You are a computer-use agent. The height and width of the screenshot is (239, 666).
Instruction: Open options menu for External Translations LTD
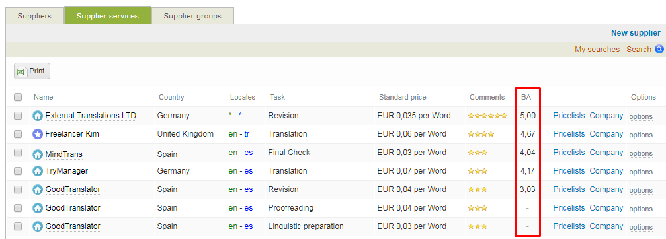tap(640, 117)
